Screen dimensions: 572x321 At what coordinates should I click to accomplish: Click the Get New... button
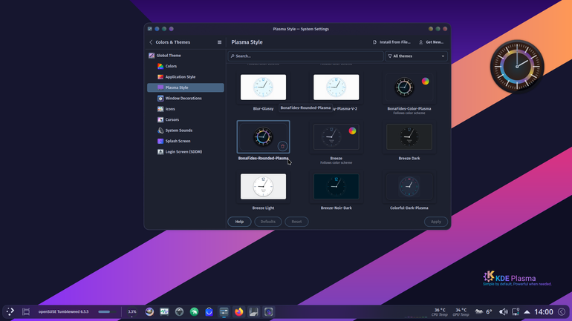point(431,42)
